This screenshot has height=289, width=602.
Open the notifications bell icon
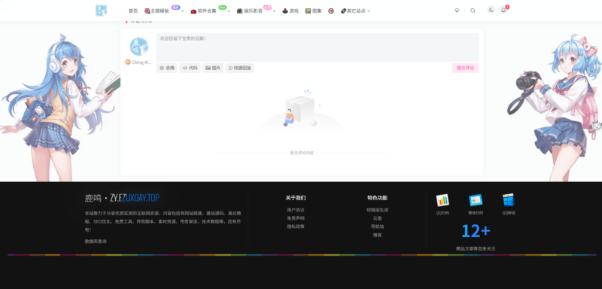coord(503,11)
